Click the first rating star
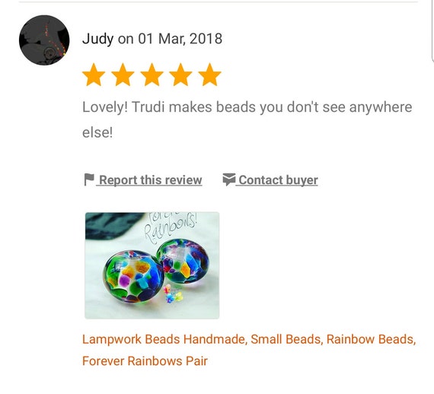 (x=94, y=75)
